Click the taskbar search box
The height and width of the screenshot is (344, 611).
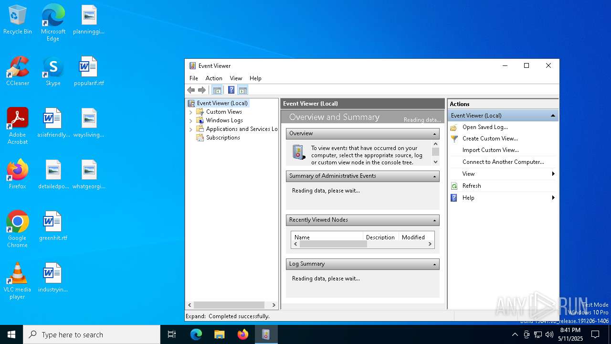92,334
